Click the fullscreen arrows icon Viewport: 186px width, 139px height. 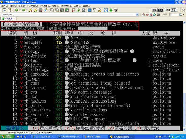[83, 10]
